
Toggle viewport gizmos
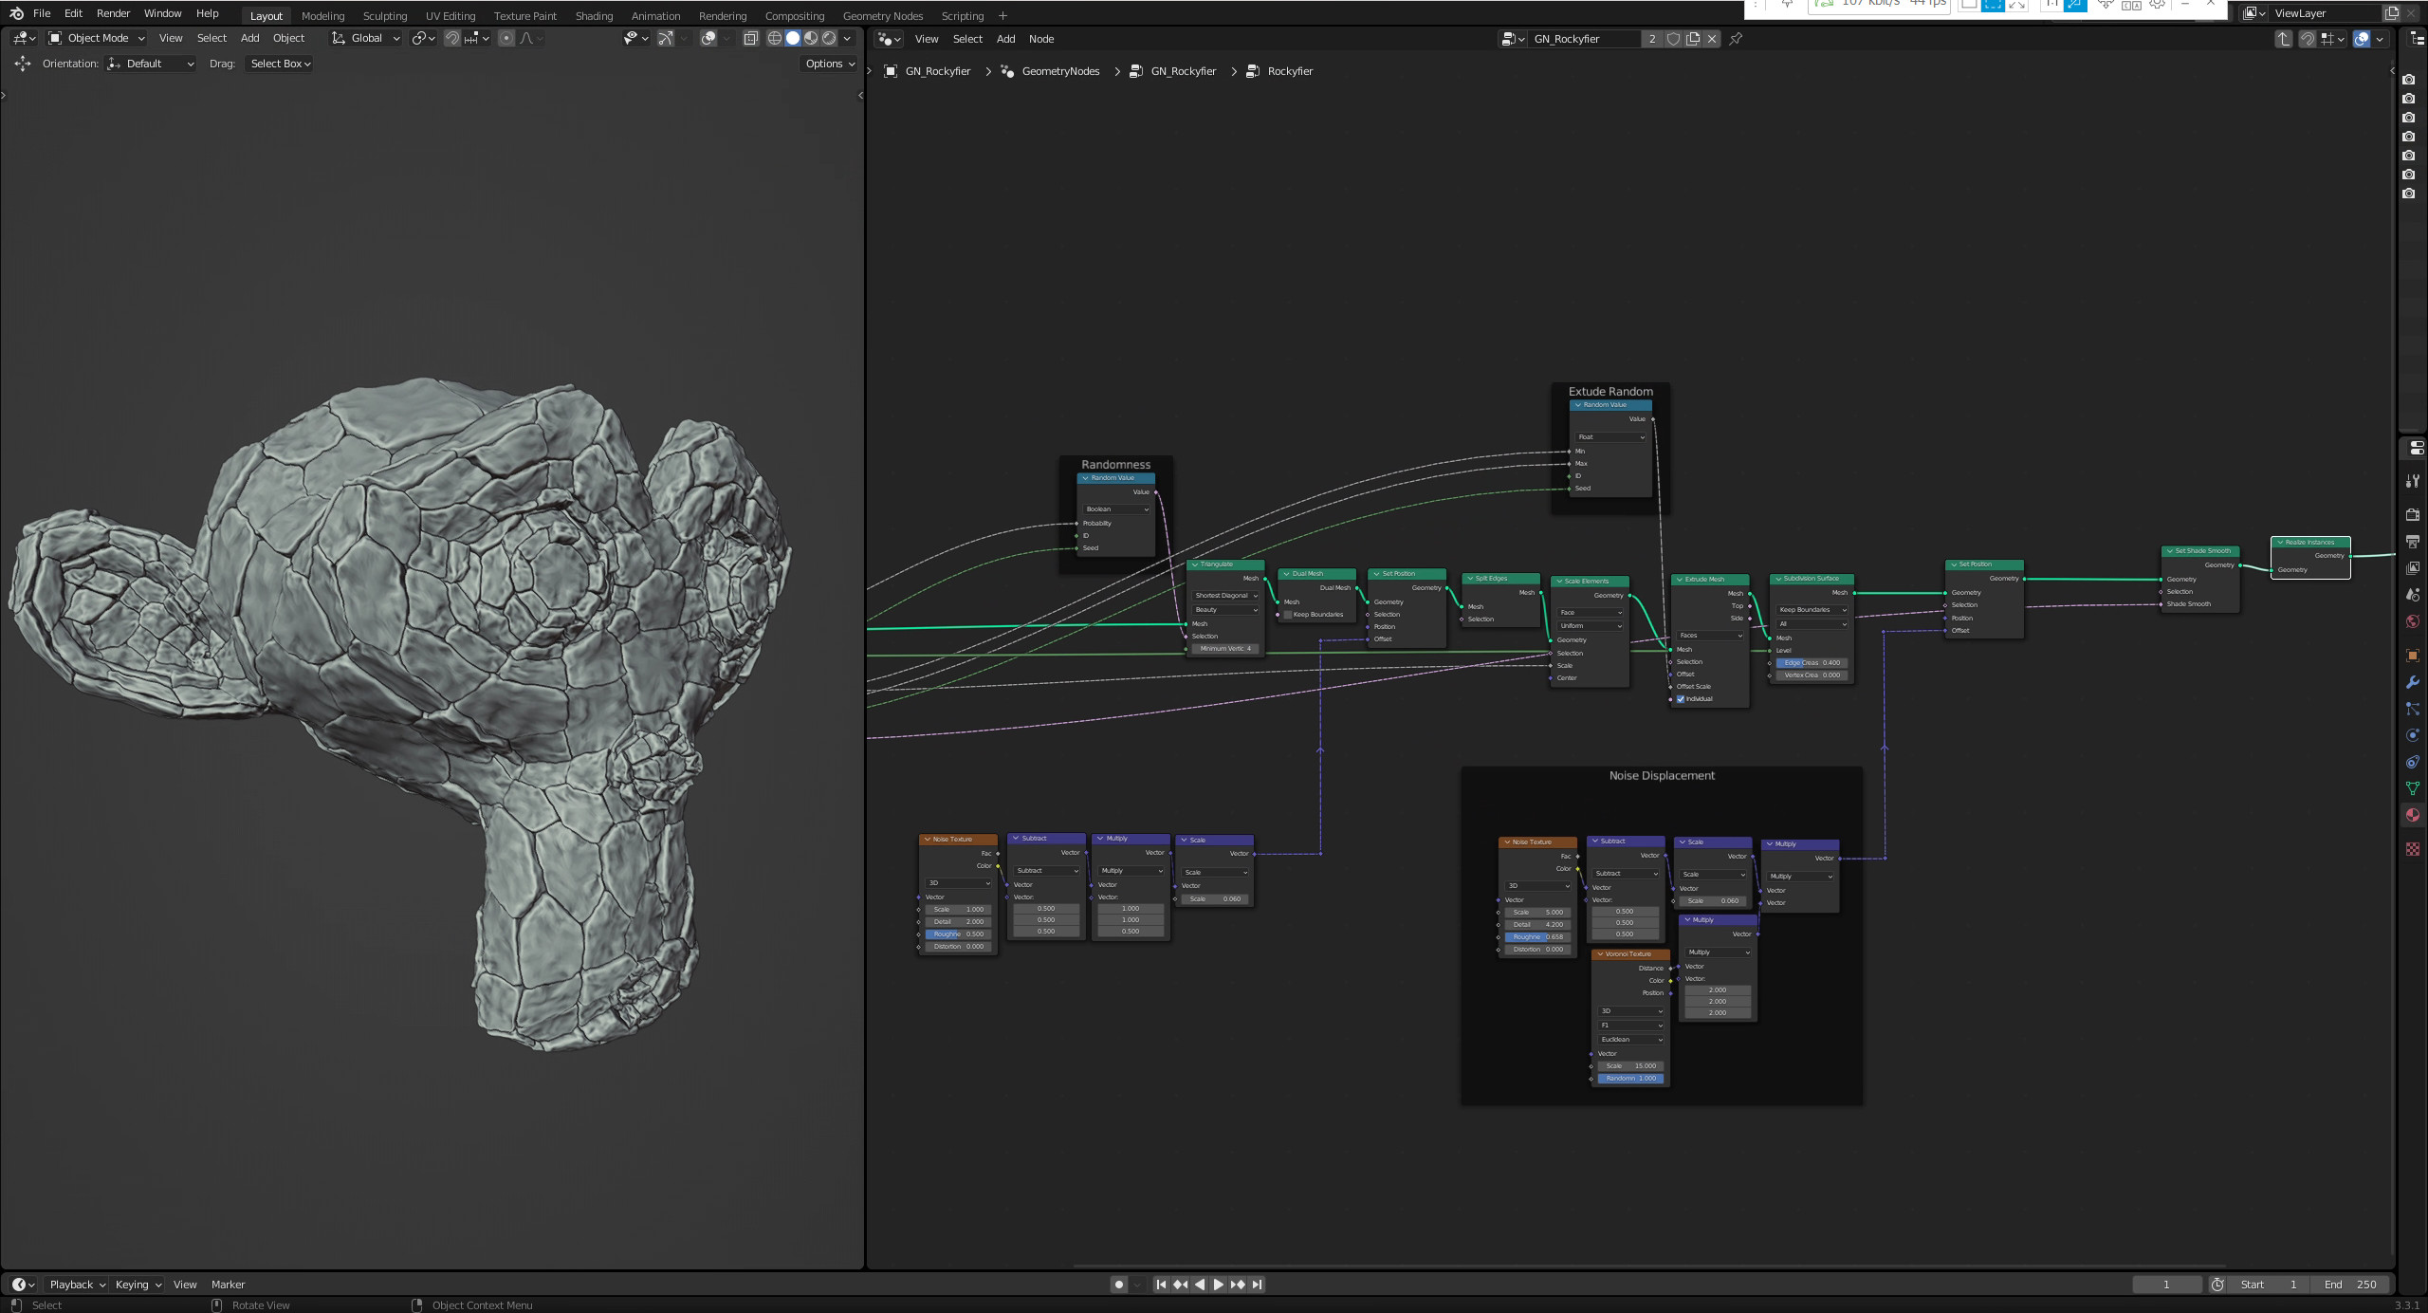(x=666, y=38)
